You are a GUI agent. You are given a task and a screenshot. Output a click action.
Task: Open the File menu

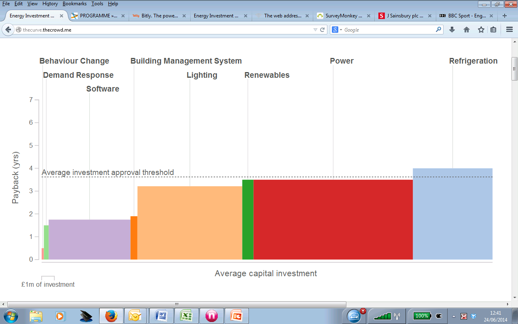point(6,4)
